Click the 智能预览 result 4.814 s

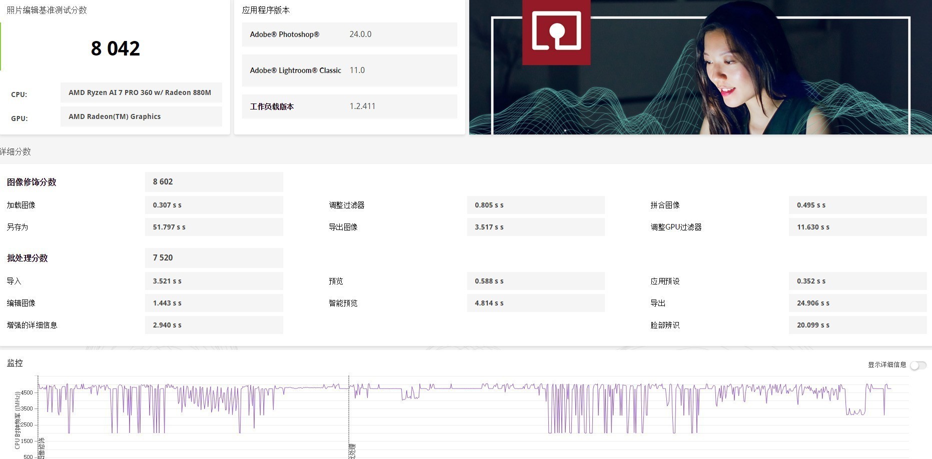click(535, 303)
